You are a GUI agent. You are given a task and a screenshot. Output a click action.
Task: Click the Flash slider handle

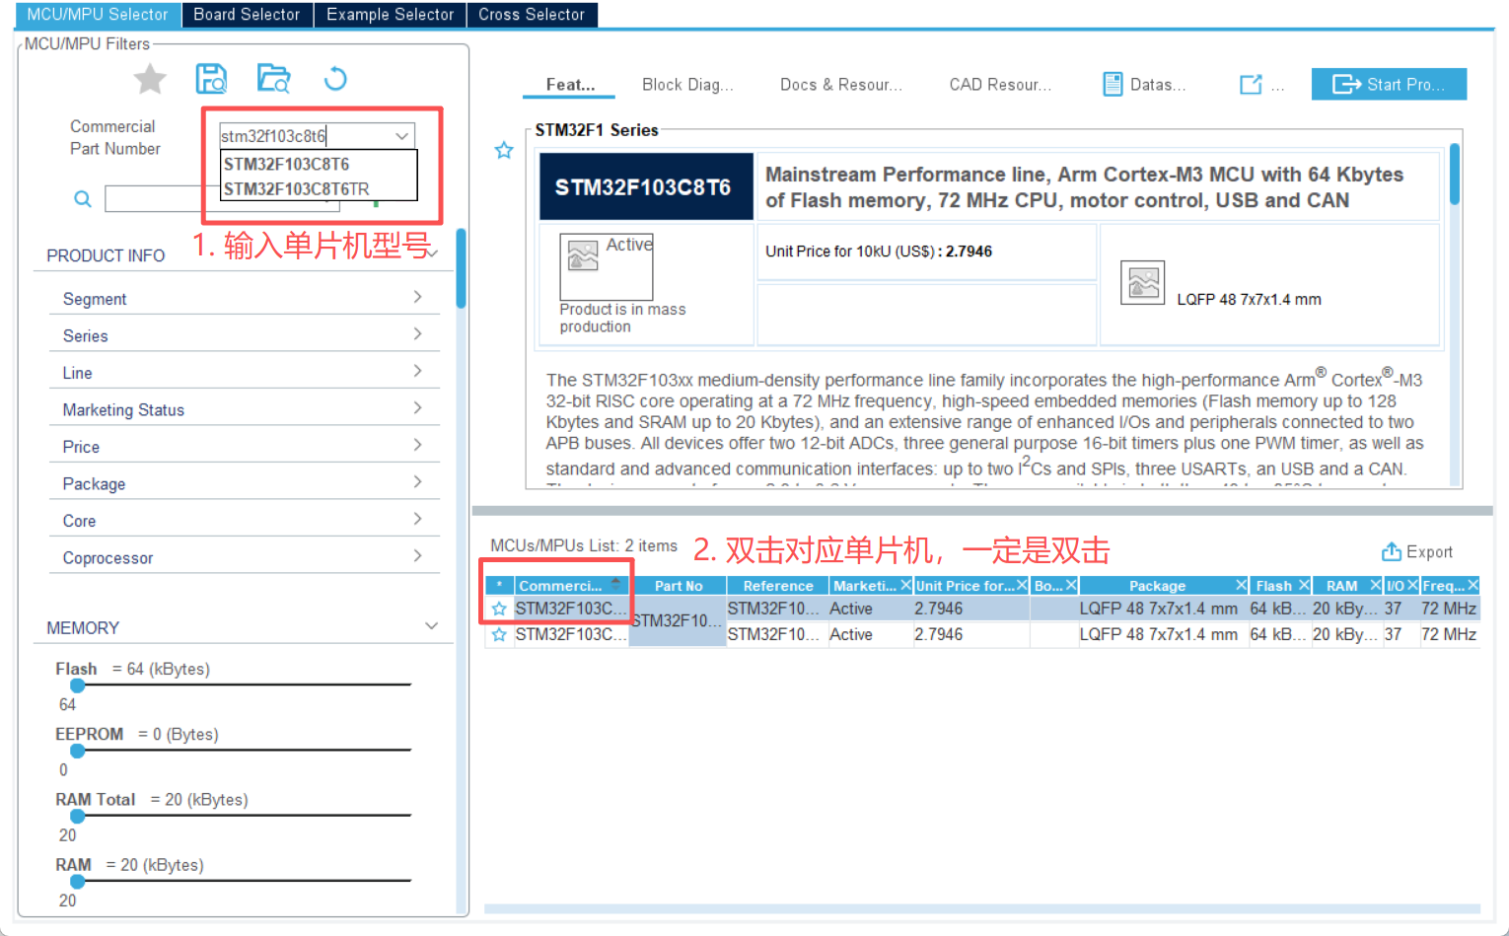78,685
